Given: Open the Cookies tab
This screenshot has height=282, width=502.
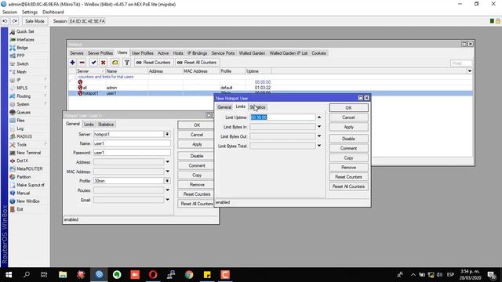Looking at the screenshot, I should click(318, 53).
